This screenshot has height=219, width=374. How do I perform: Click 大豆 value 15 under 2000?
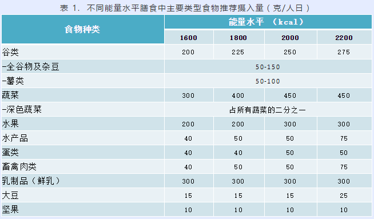(290, 196)
